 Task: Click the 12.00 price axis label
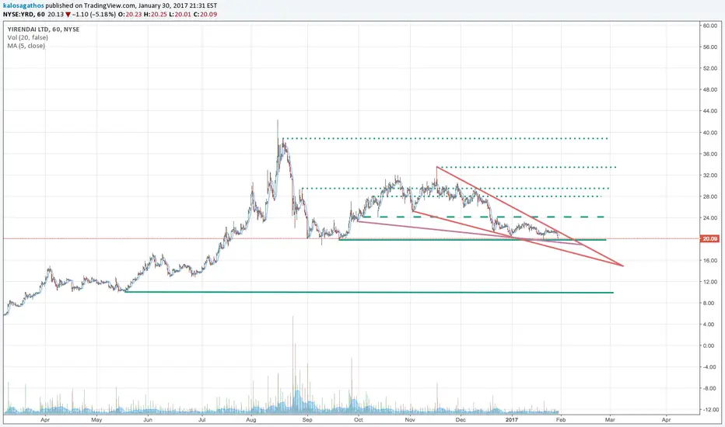709,282
